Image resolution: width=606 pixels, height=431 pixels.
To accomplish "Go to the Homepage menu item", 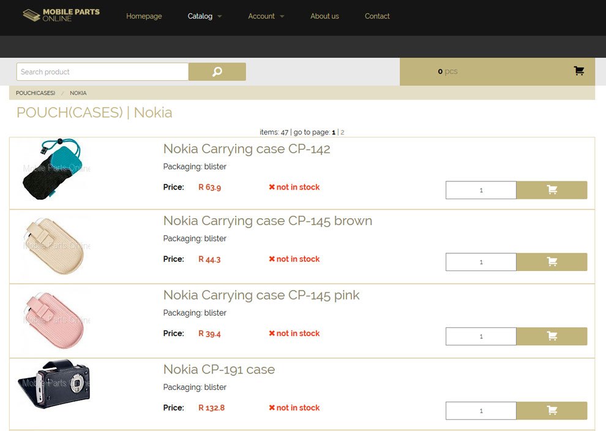I will tap(144, 16).
